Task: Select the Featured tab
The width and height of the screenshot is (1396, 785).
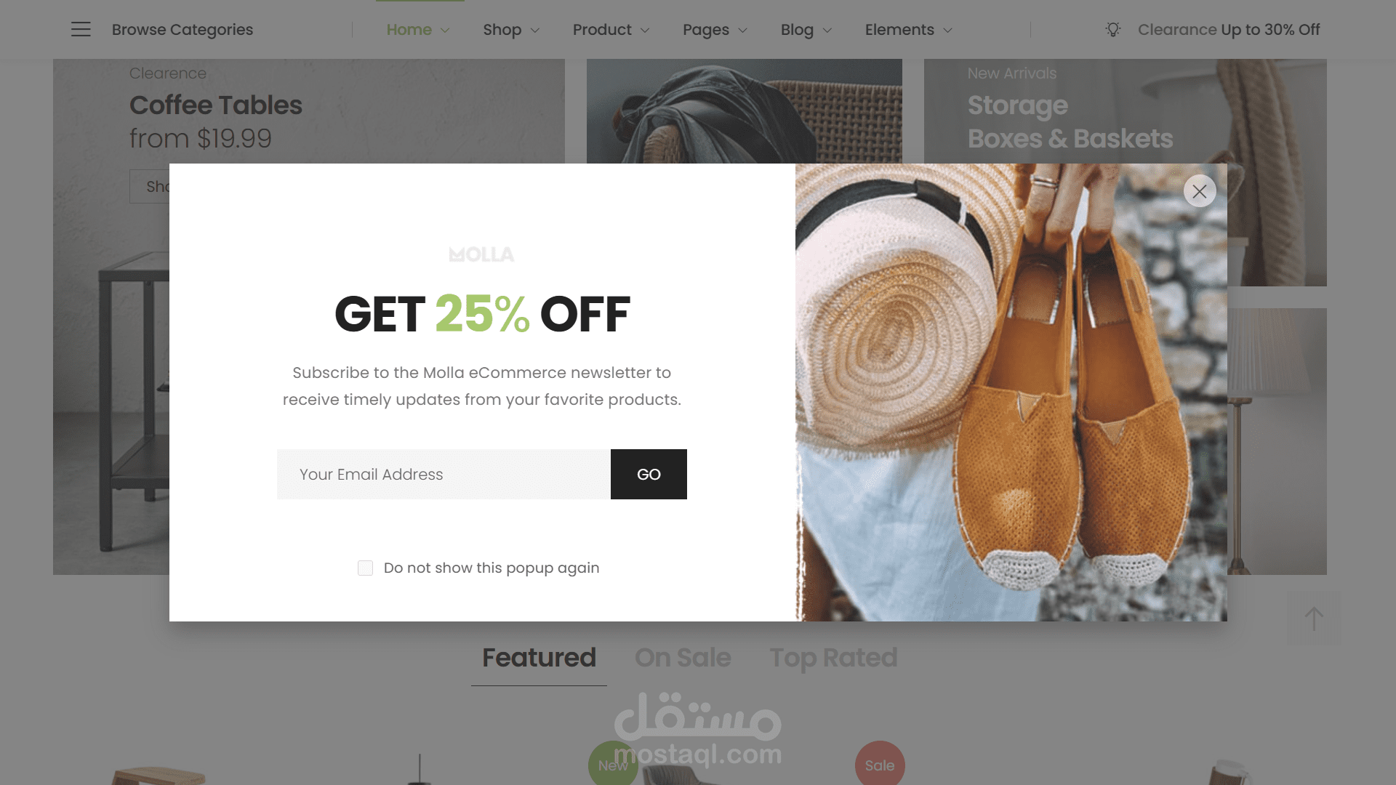Action: point(539,658)
